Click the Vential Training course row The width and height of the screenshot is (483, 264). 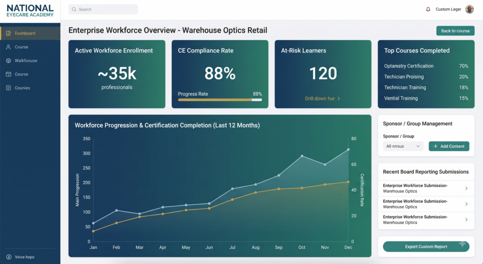coord(426,98)
